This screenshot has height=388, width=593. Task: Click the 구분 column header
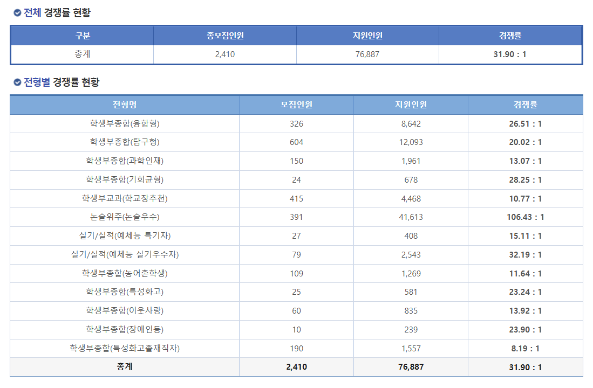point(83,36)
